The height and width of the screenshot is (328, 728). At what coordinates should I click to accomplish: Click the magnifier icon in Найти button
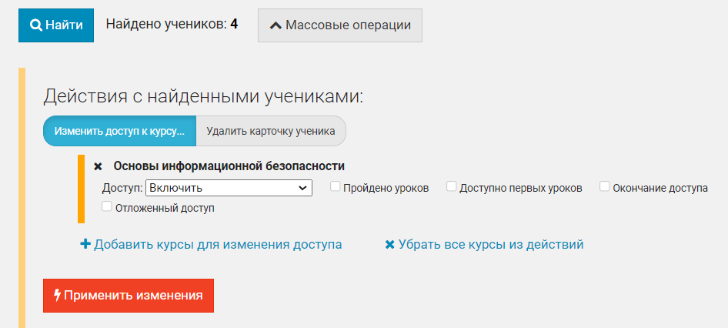(x=35, y=25)
